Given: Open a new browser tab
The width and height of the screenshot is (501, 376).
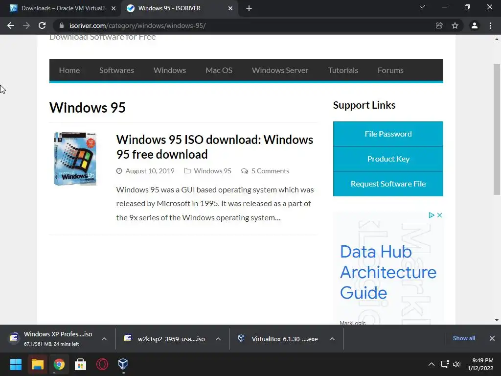Looking at the screenshot, I should (x=249, y=8).
